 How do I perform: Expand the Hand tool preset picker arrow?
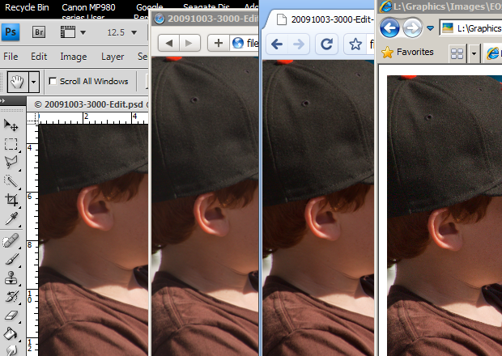point(34,82)
